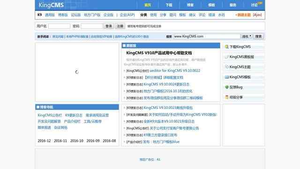
Task: Click KingCMS公告栏 in blog navigation
Action: pyautogui.click(x=50, y=115)
